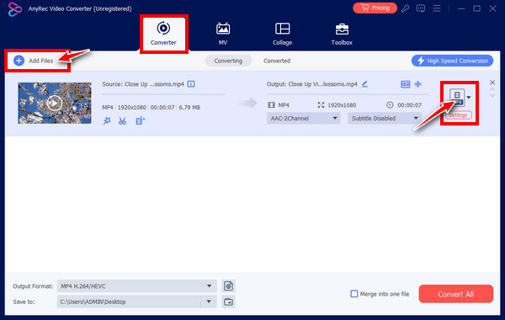
Task: Open the Collage tab
Action: point(282,34)
